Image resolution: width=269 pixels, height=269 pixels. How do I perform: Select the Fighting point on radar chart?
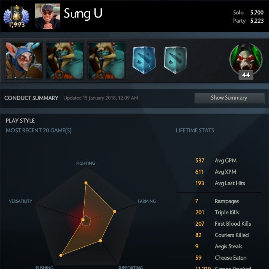[86, 183]
